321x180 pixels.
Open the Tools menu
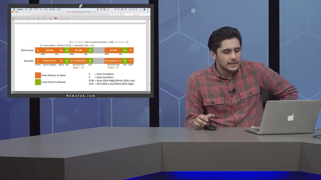[46, 9]
